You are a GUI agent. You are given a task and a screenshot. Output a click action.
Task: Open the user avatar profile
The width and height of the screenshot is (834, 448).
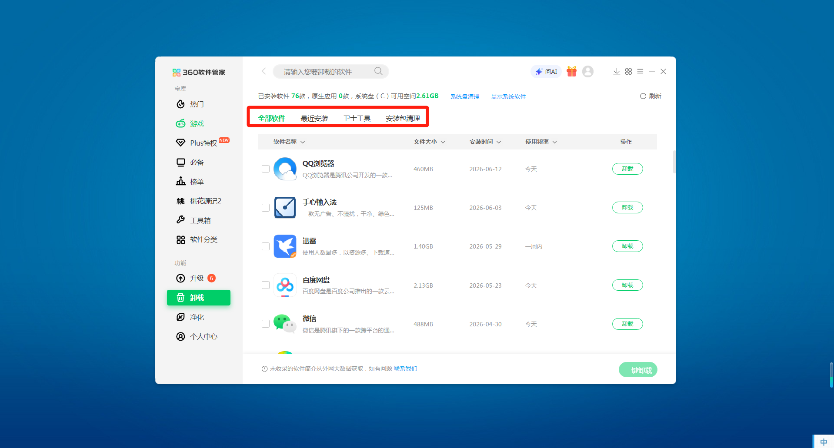588,71
